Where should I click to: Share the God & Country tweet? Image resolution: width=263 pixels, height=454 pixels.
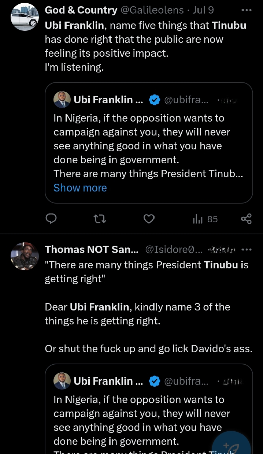246,219
